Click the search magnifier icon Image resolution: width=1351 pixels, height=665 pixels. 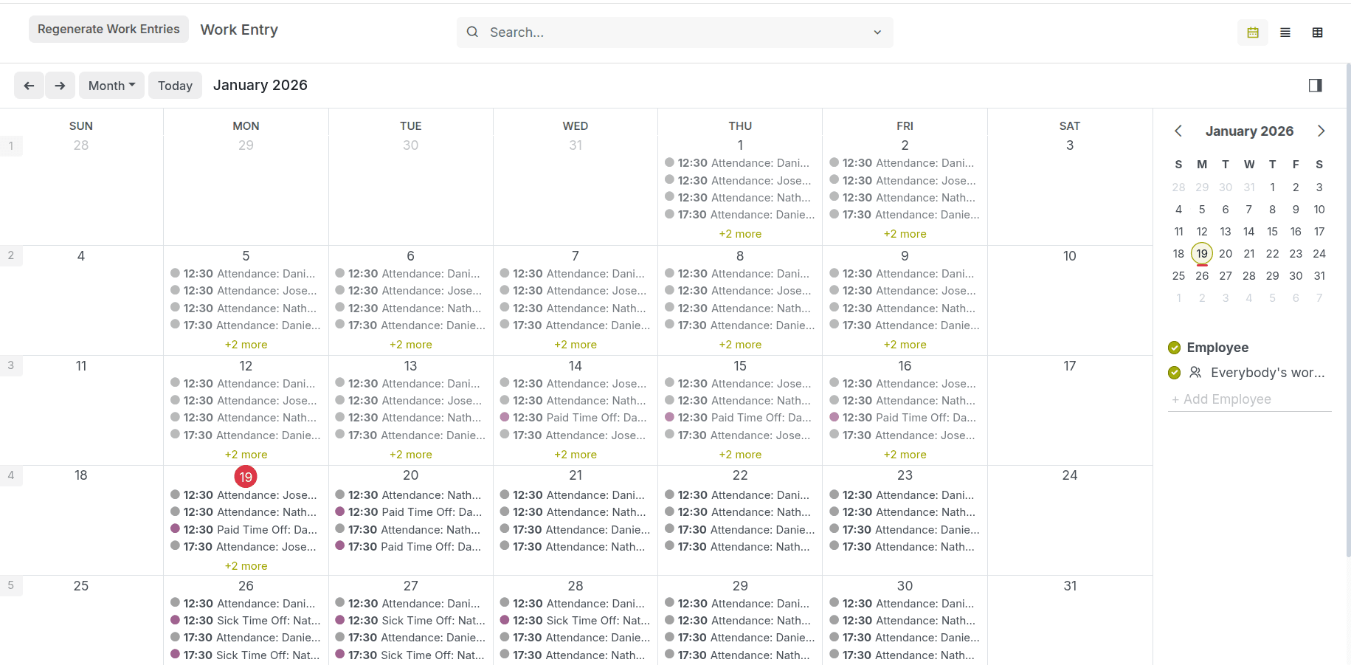click(472, 32)
